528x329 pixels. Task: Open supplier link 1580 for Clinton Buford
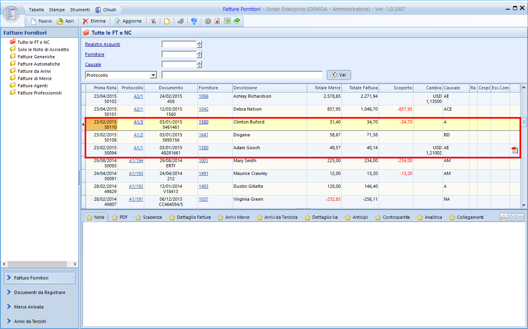pos(204,122)
